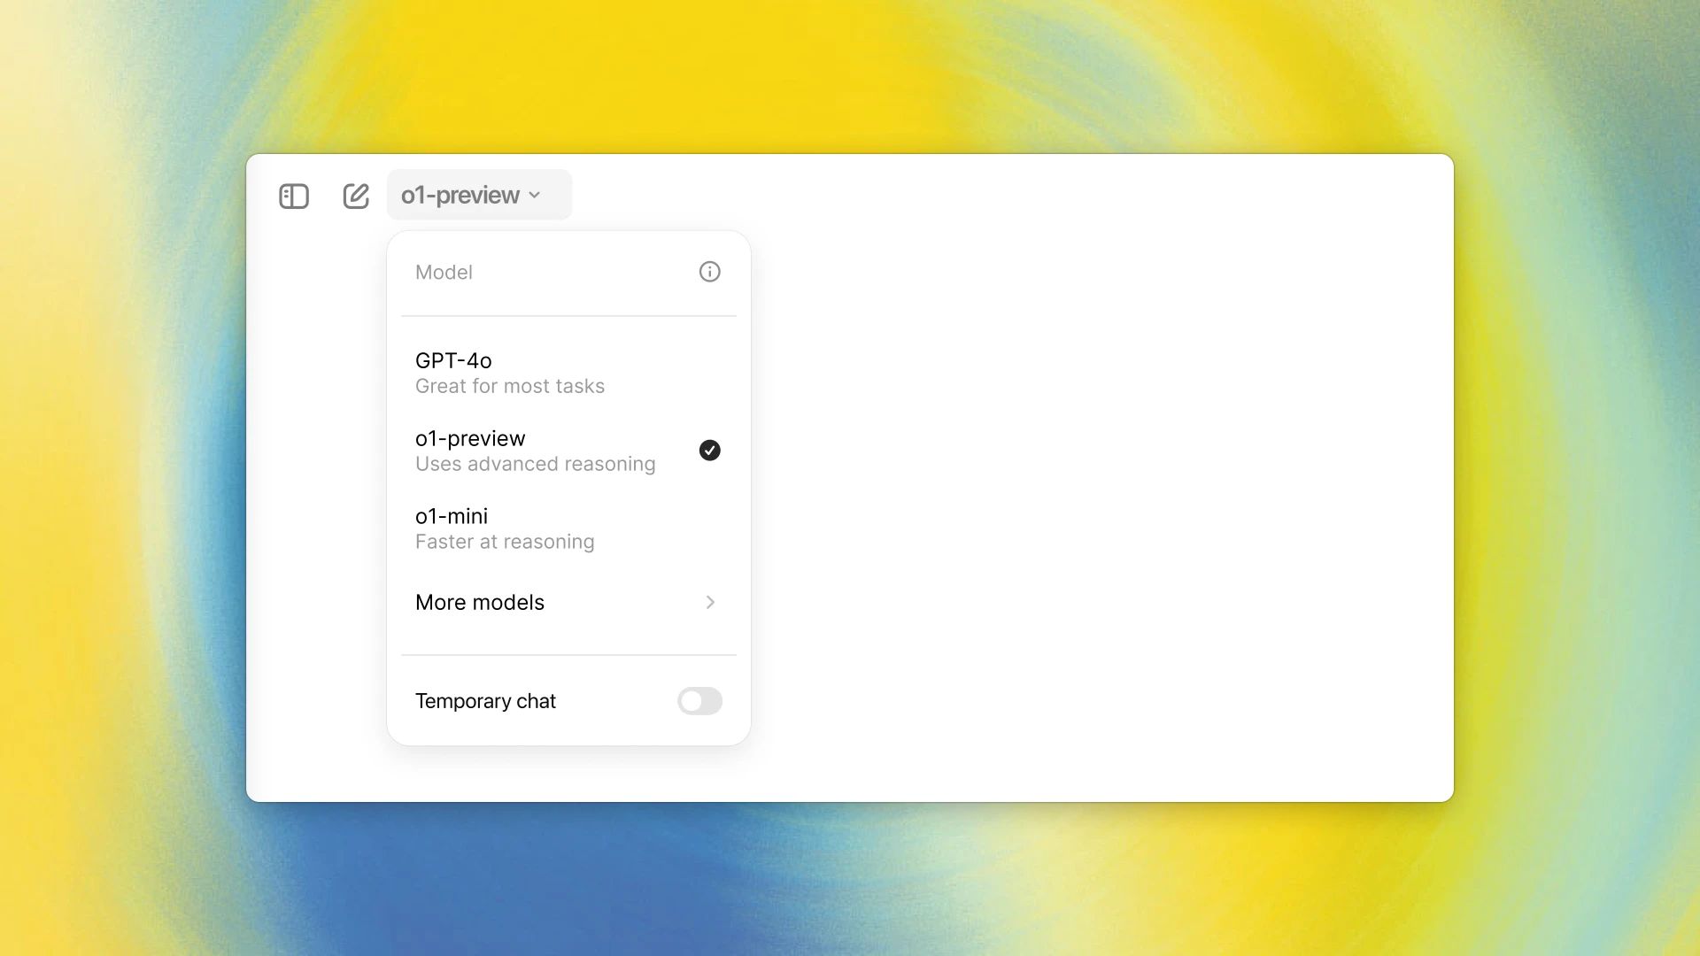Click the dropdown arrow on o1-preview
The width and height of the screenshot is (1700, 956).
pyautogui.click(x=536, y=195)
